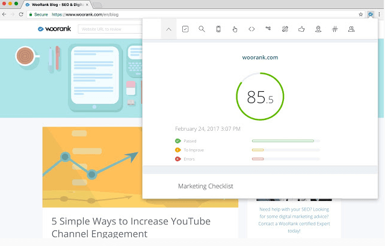The width and height of the screenshot is (385, 246).
Task: Click the woorank.com domain link
Action: (260, 58)
